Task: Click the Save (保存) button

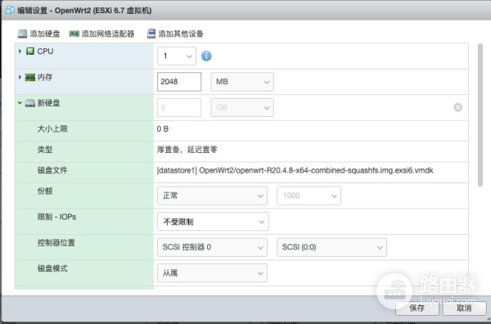Action: [x=417, y=308]
